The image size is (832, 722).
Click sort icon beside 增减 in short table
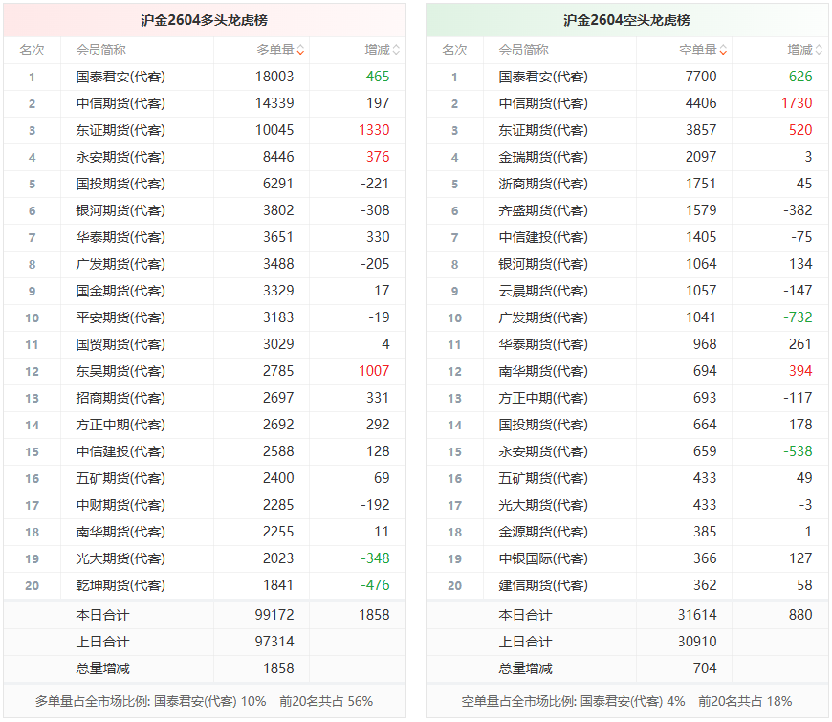[x=820, y=51]
